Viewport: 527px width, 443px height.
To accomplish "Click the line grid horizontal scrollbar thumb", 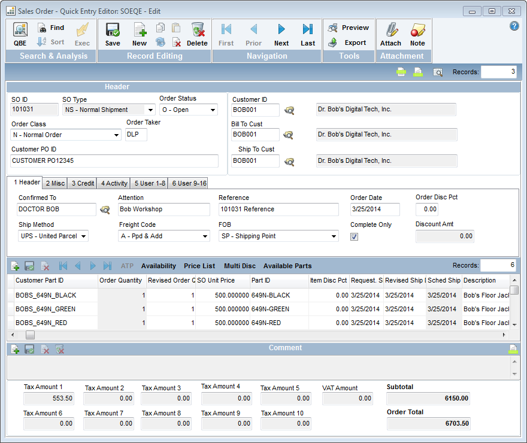I will pos(31,335).
